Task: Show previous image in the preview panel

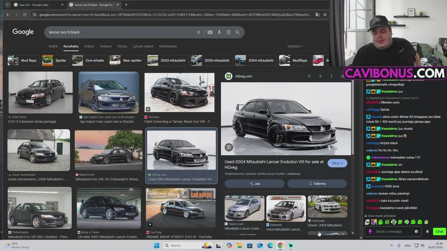Action: point(309,76)
